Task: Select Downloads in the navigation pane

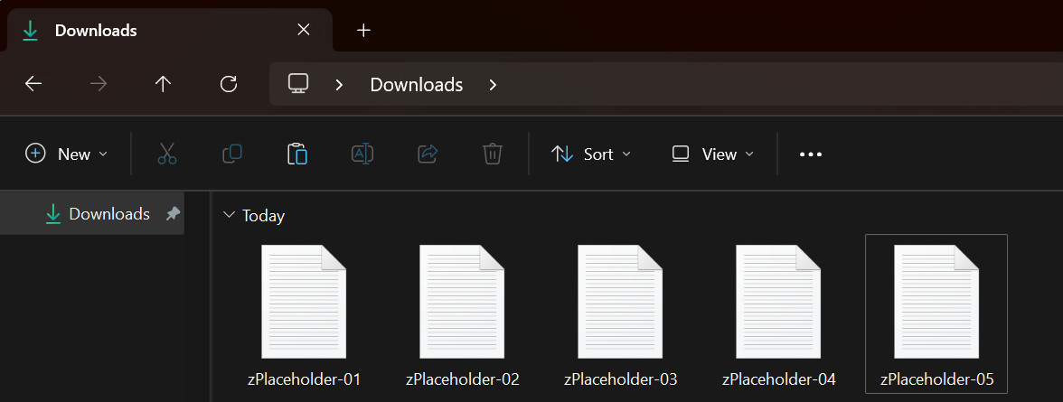Action: pyautogui.click(x=91, y=214)
